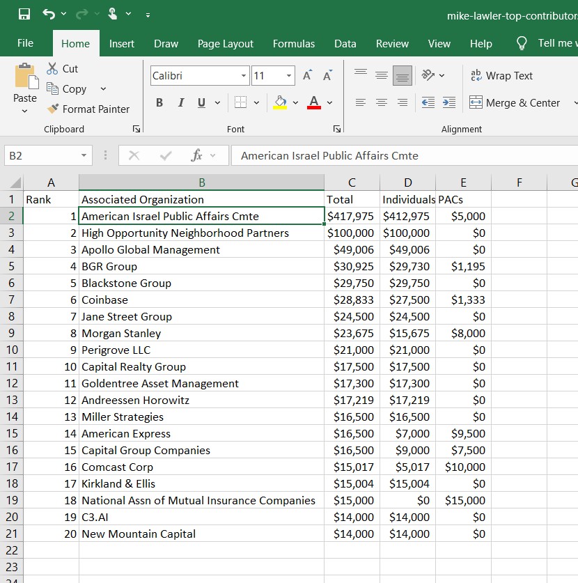This screenshot has width=578, height=583.
Task: Toggle bottom align
Action: click(403, 75)
